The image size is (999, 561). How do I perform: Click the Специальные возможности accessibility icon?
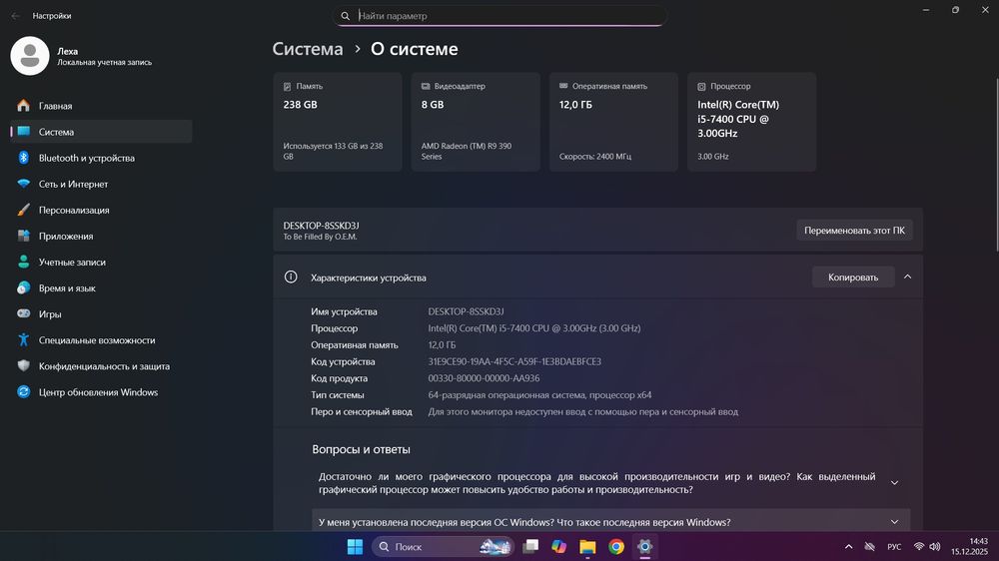click(24, 340)
